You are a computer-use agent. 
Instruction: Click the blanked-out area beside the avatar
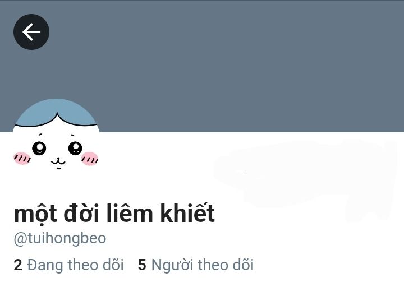305,179
